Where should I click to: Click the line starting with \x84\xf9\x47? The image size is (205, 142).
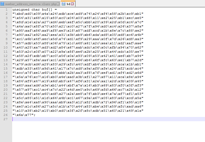pos(78,81)
